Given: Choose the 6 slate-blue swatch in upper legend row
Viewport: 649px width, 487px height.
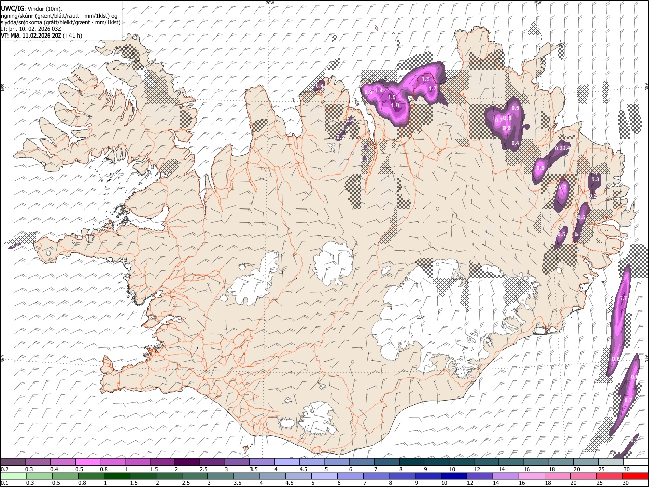Looking at the screenshot, I should [361, 462].
